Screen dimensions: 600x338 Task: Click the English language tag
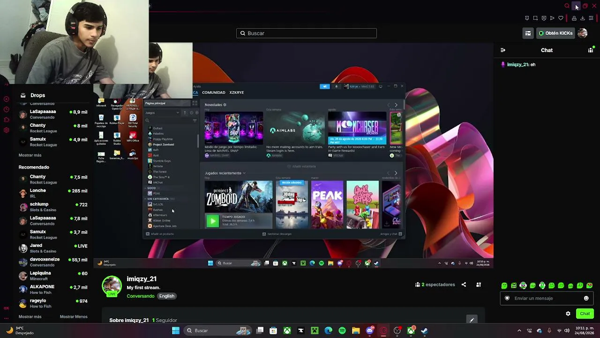[166, 296]
